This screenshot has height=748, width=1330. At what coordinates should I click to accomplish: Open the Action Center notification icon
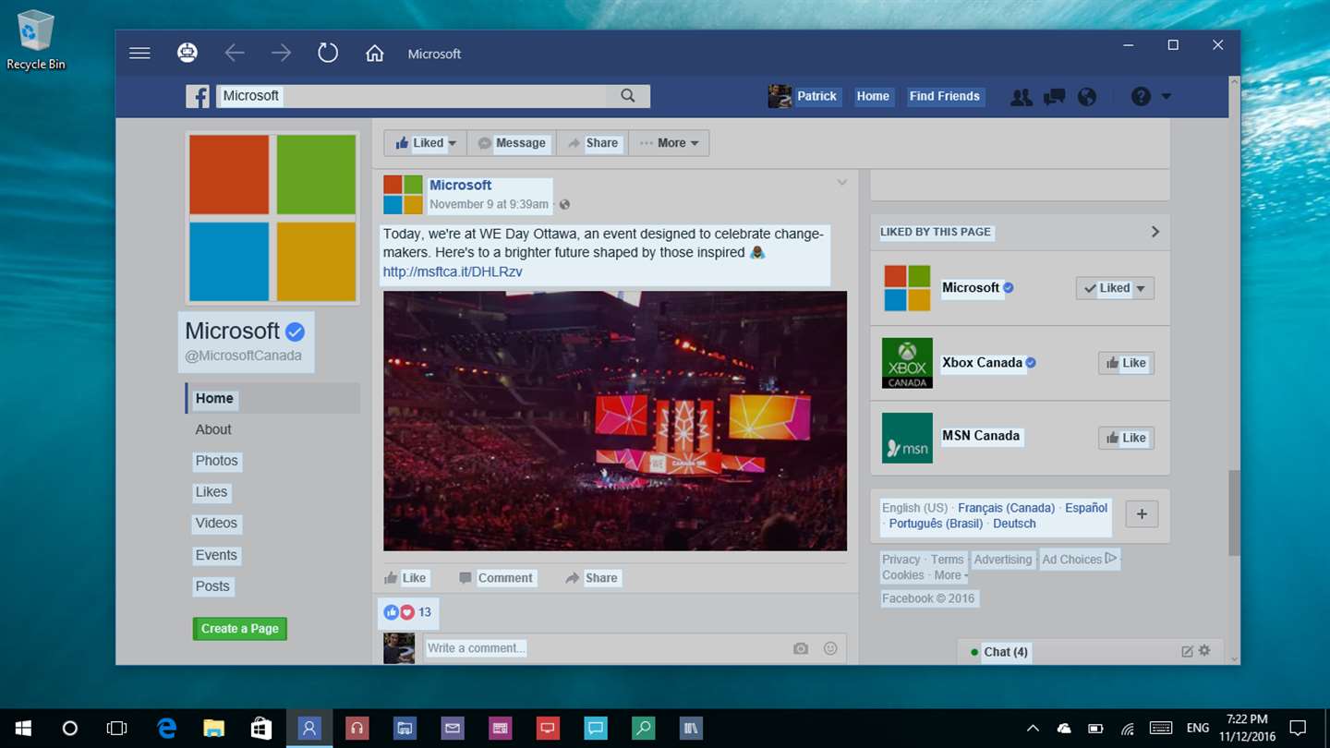click(1298, 728)
